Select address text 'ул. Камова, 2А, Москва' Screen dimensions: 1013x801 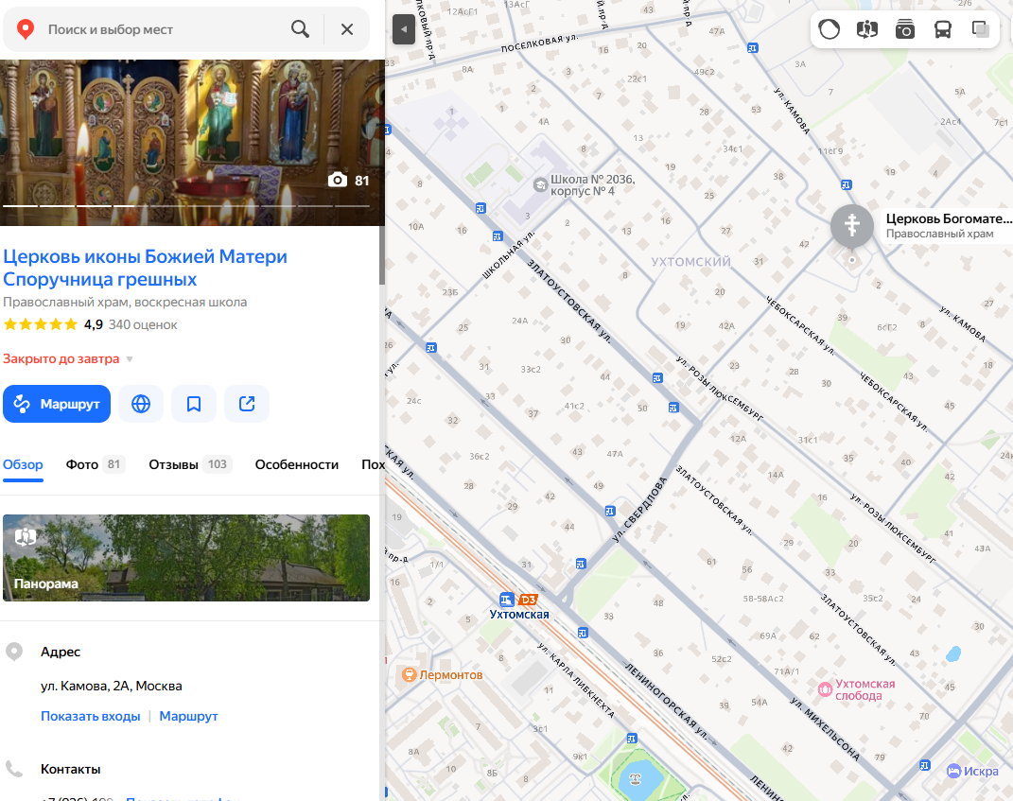point(111,686)
